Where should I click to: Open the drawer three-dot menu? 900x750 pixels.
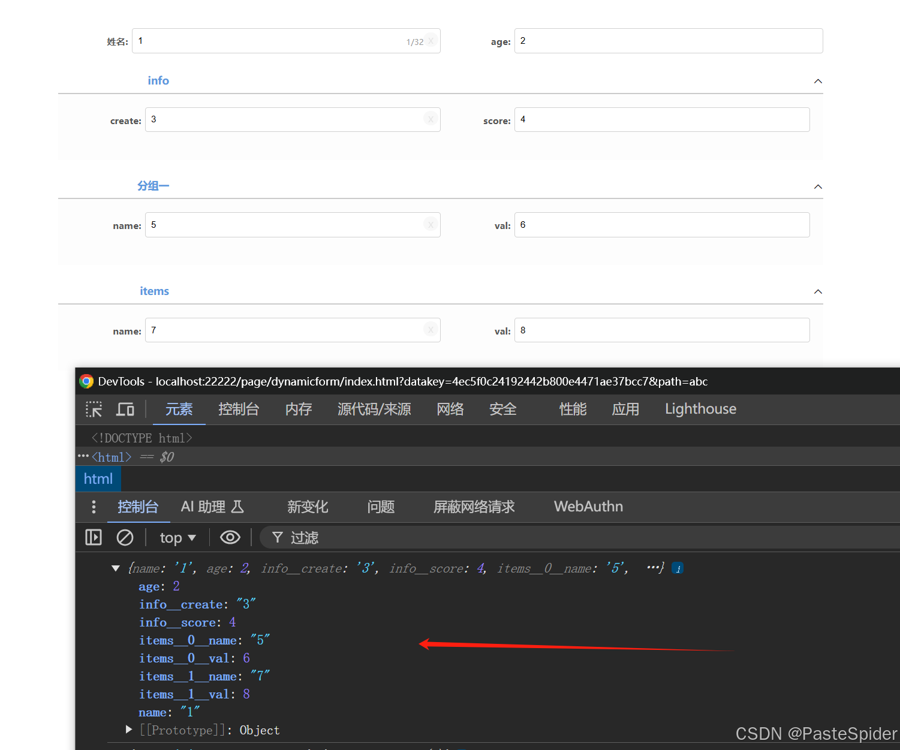94,507
